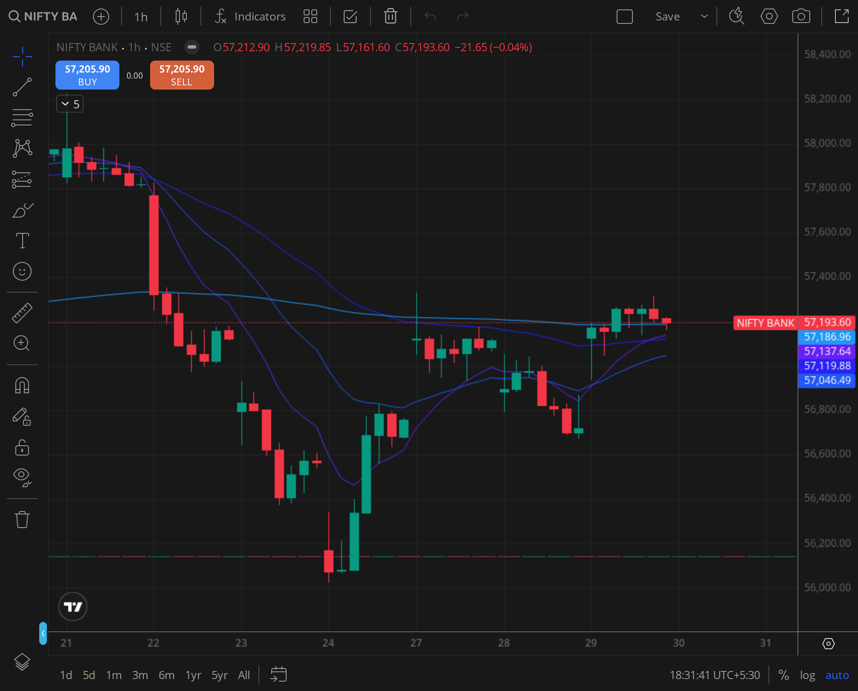Viewport: 858px width, 691px height.
Task: Click the purple 57,137.64 indicator label
Action: 827,351
